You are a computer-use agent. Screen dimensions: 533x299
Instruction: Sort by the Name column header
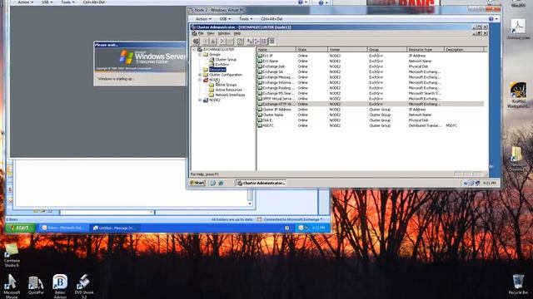coord(276,50)
